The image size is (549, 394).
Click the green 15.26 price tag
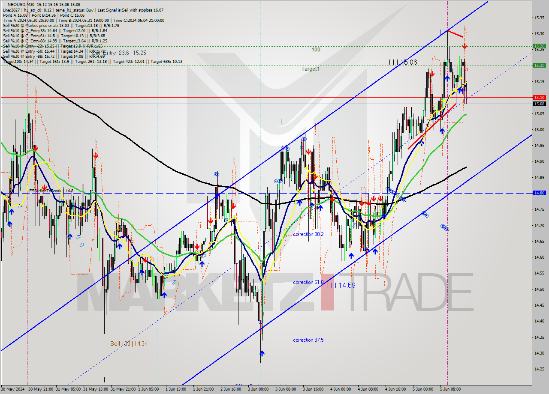(x=539, y=46)
